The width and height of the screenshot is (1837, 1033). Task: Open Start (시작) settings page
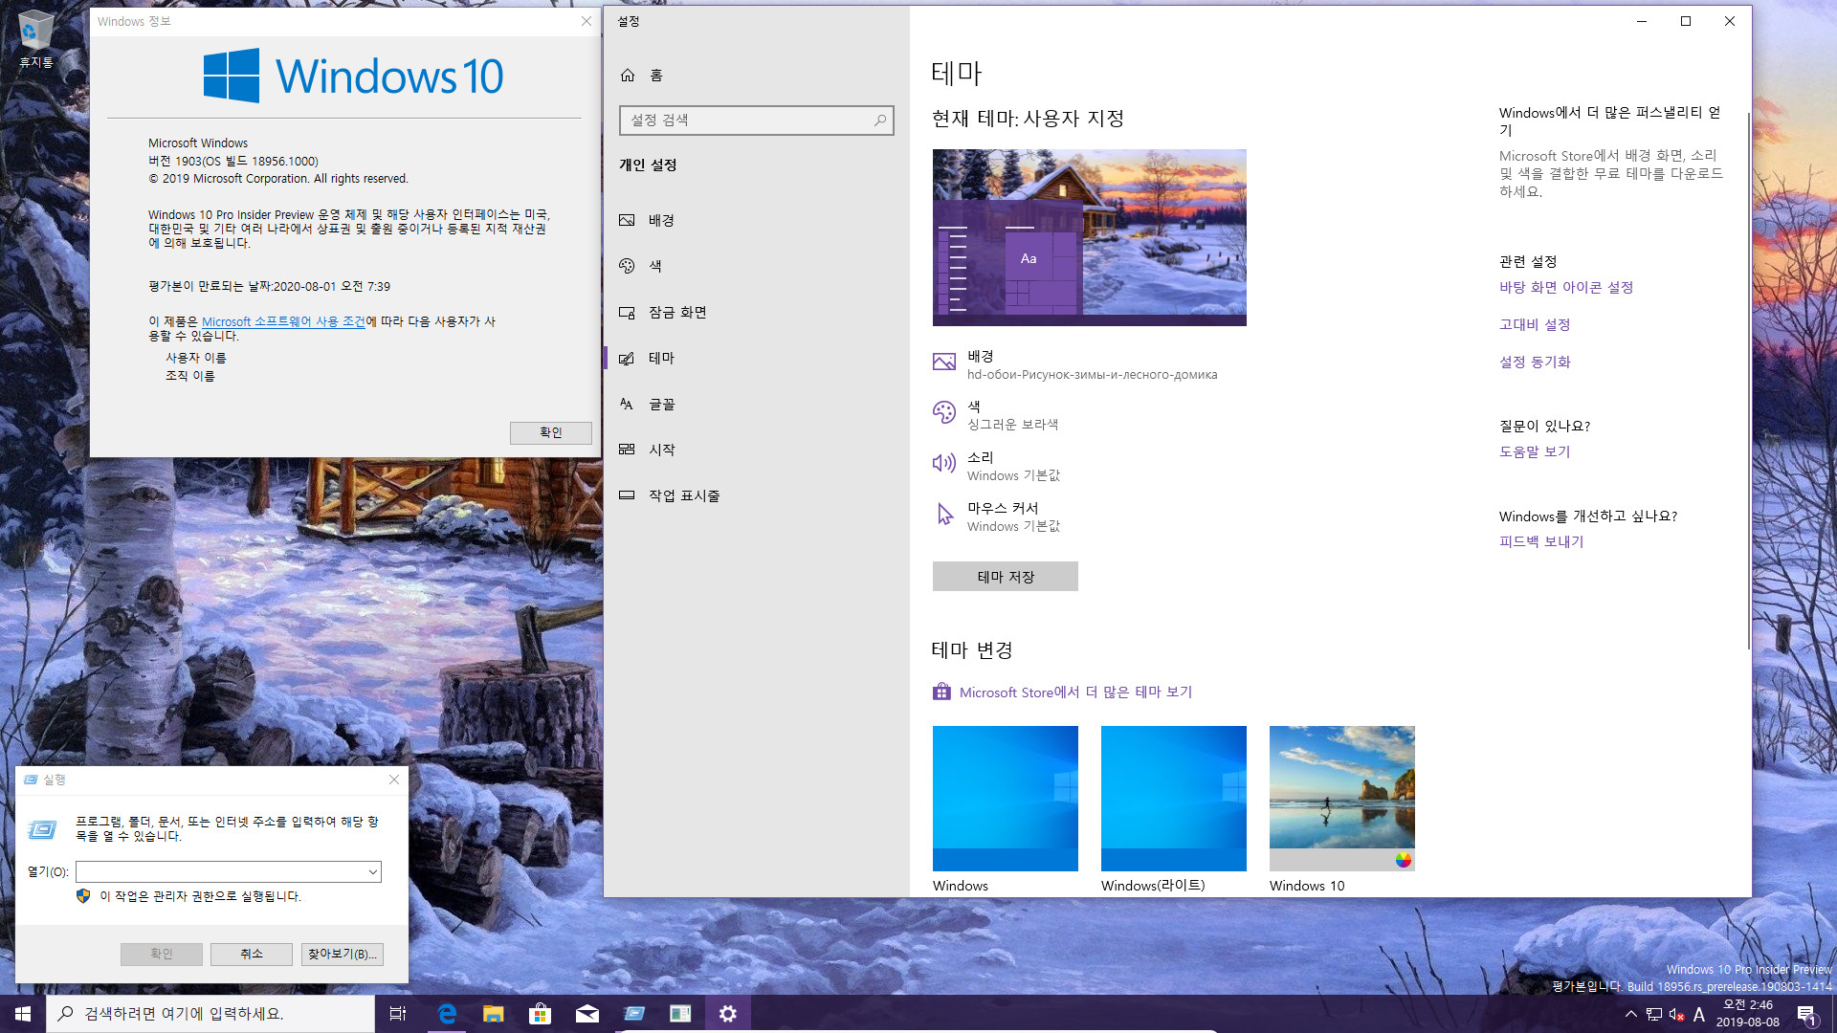[756, 450]
